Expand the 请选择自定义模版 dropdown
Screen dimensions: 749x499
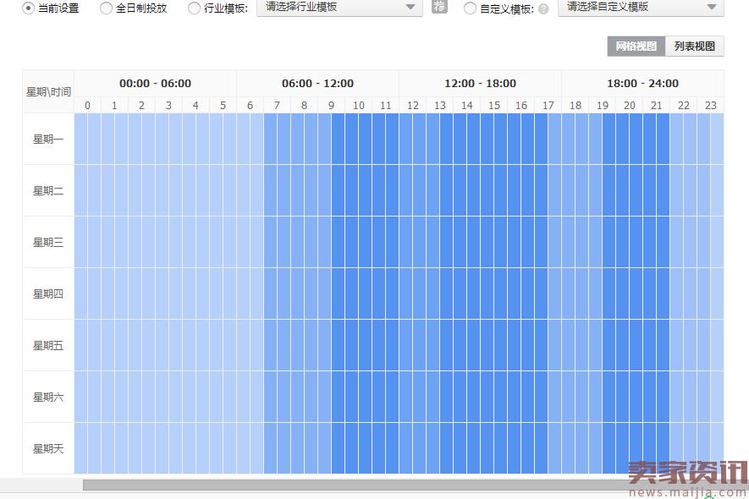click(642, 8)
